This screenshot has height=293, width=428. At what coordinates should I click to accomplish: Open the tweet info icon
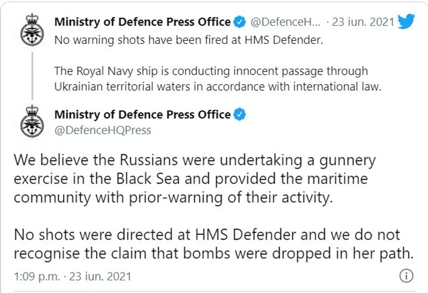tap(407, 276)
